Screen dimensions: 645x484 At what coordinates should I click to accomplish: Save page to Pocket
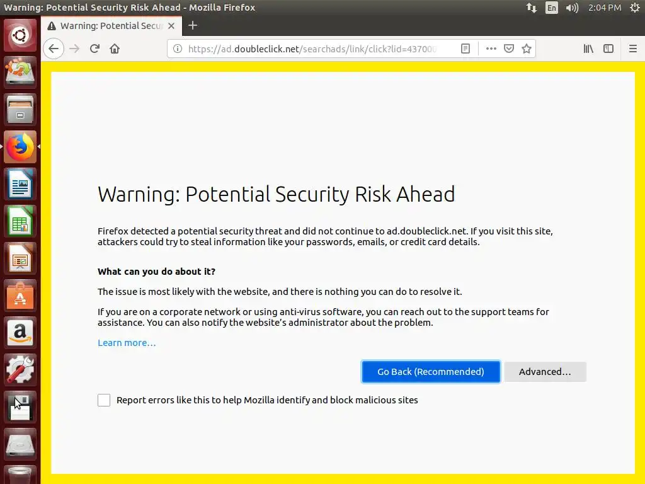(509, 49)
